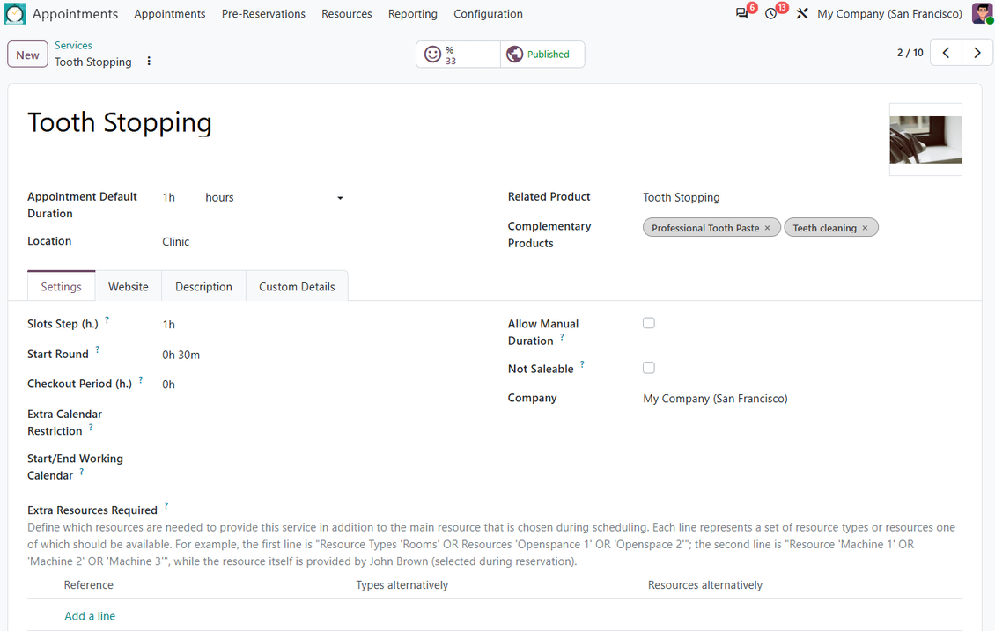Show help for Extra Calendar Restriction

coord(92,428)
